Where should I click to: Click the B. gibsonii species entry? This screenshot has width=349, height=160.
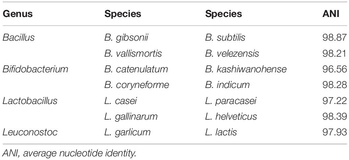tap(126, 38)
